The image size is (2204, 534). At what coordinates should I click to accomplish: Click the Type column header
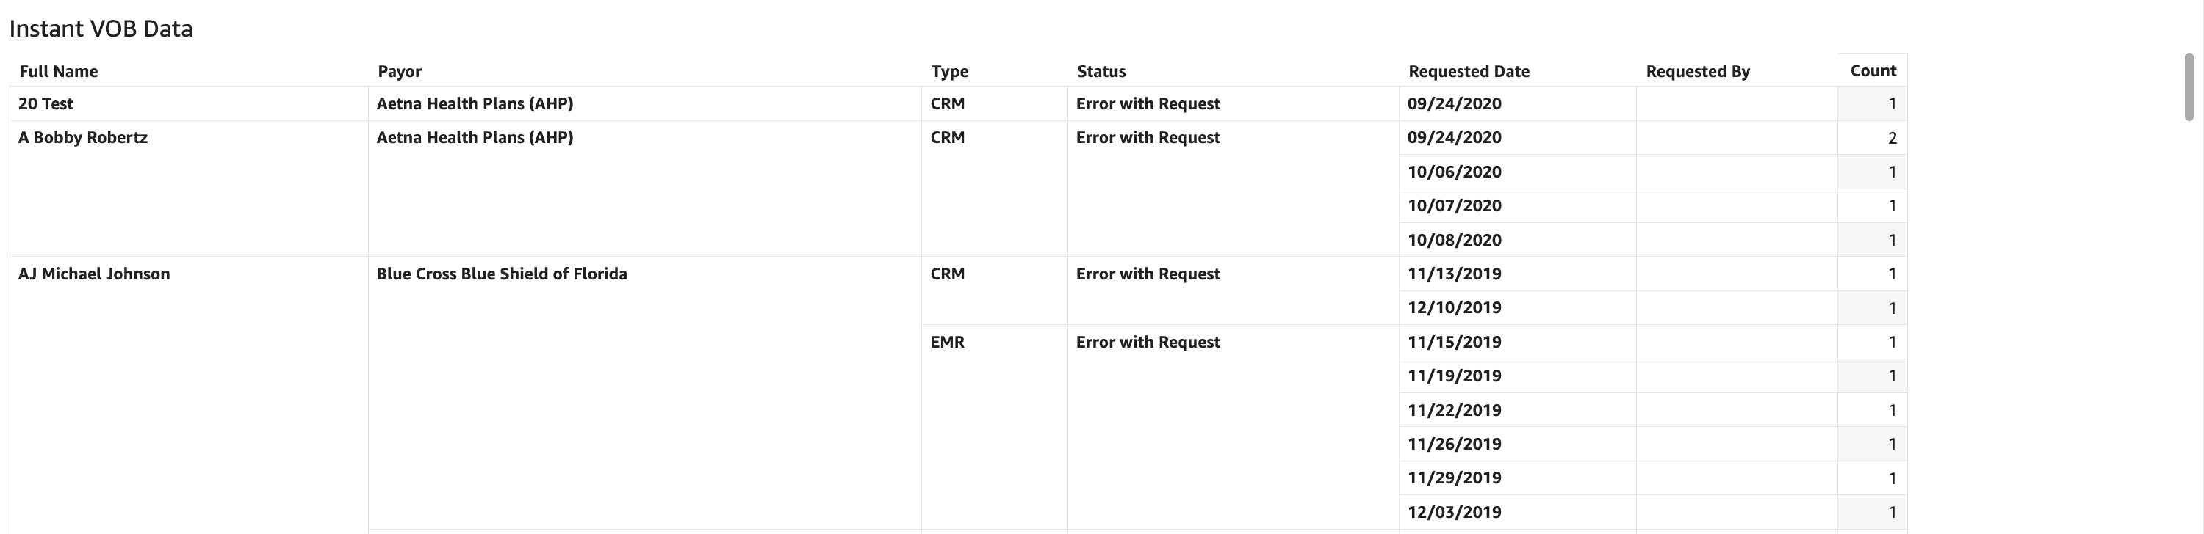(950, 72)
